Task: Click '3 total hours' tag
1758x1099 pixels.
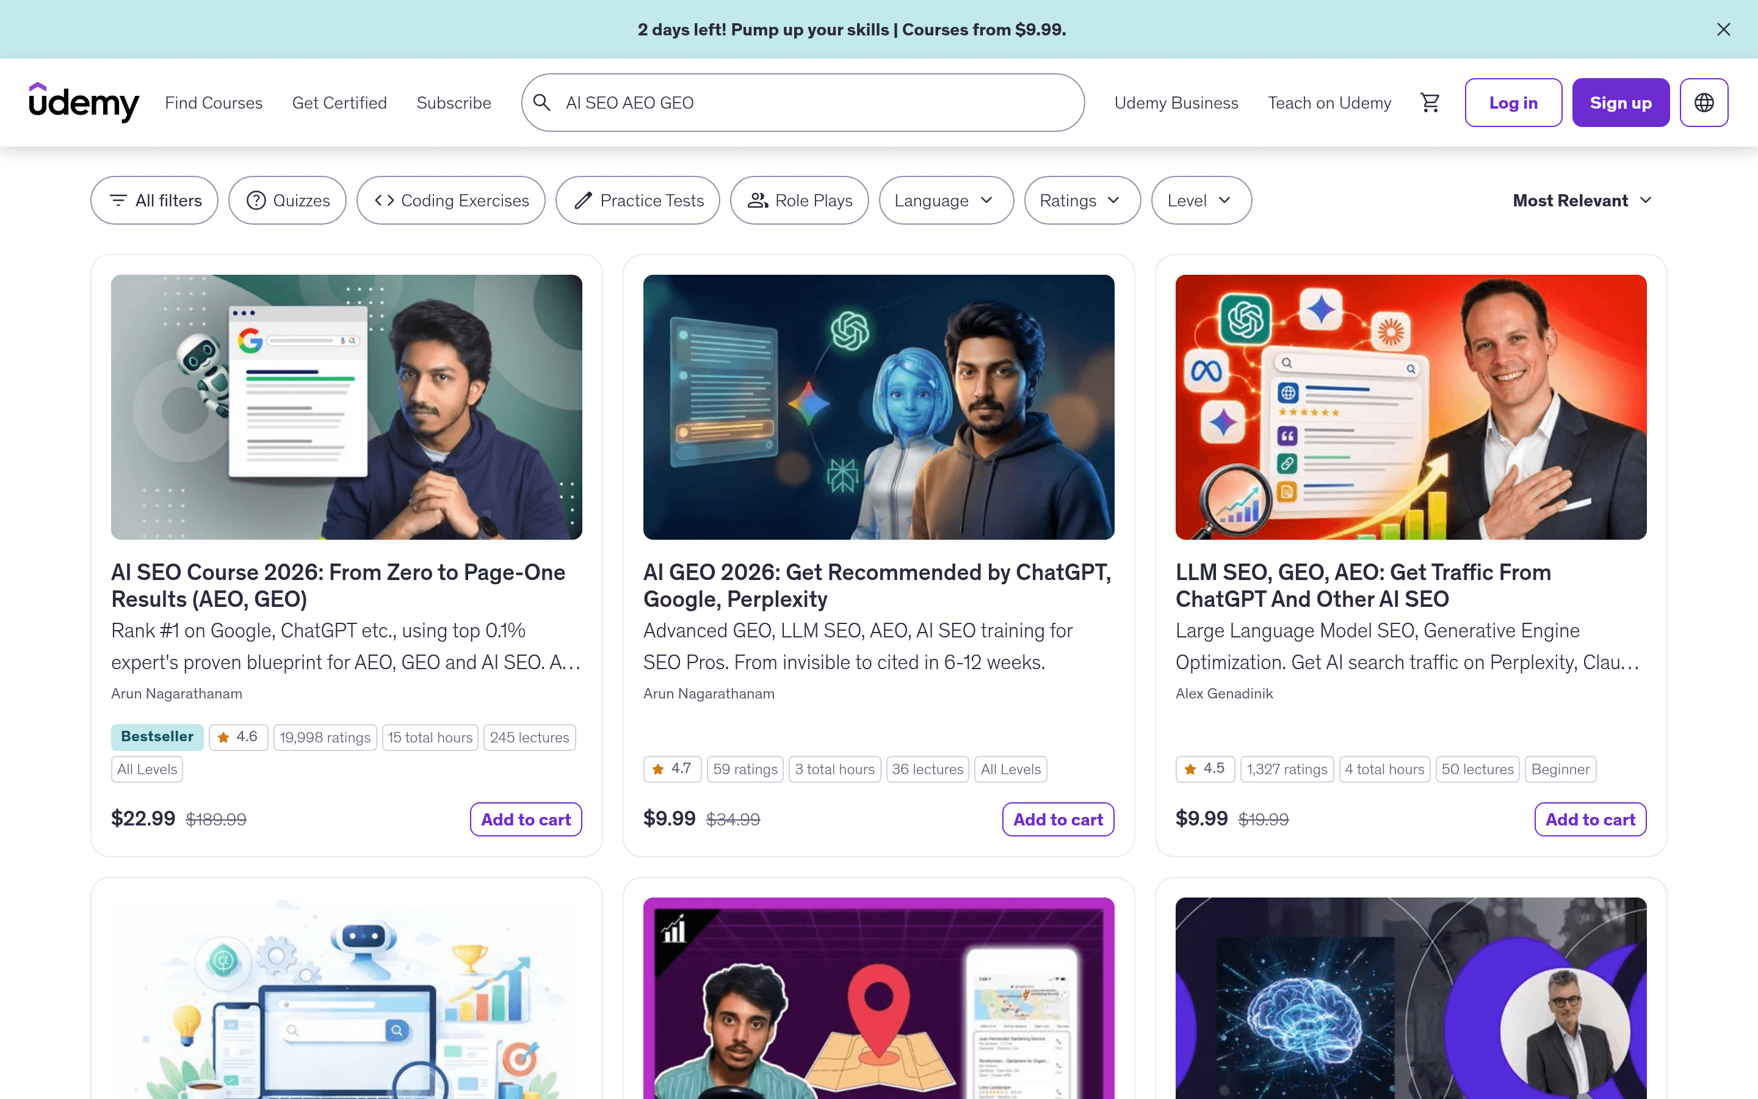Action: (834, 768)
